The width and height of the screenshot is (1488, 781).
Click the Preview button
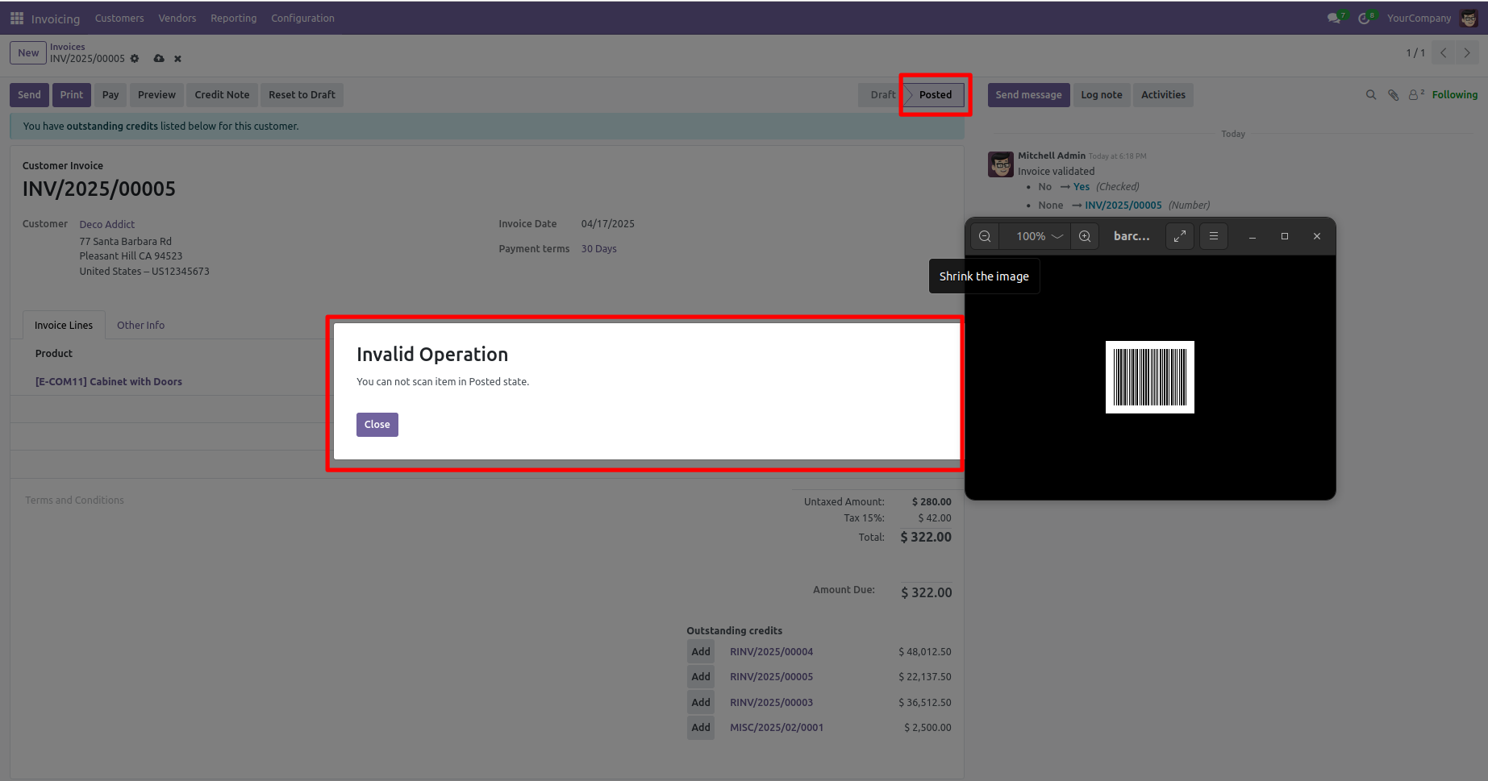[156, 95]
